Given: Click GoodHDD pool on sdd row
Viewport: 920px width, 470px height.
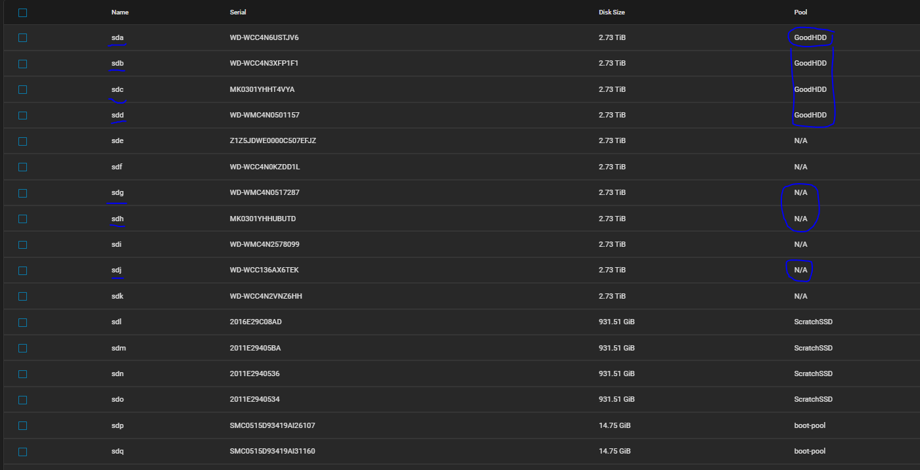Looking at the screenshot, I should click(x=810, y=116).
